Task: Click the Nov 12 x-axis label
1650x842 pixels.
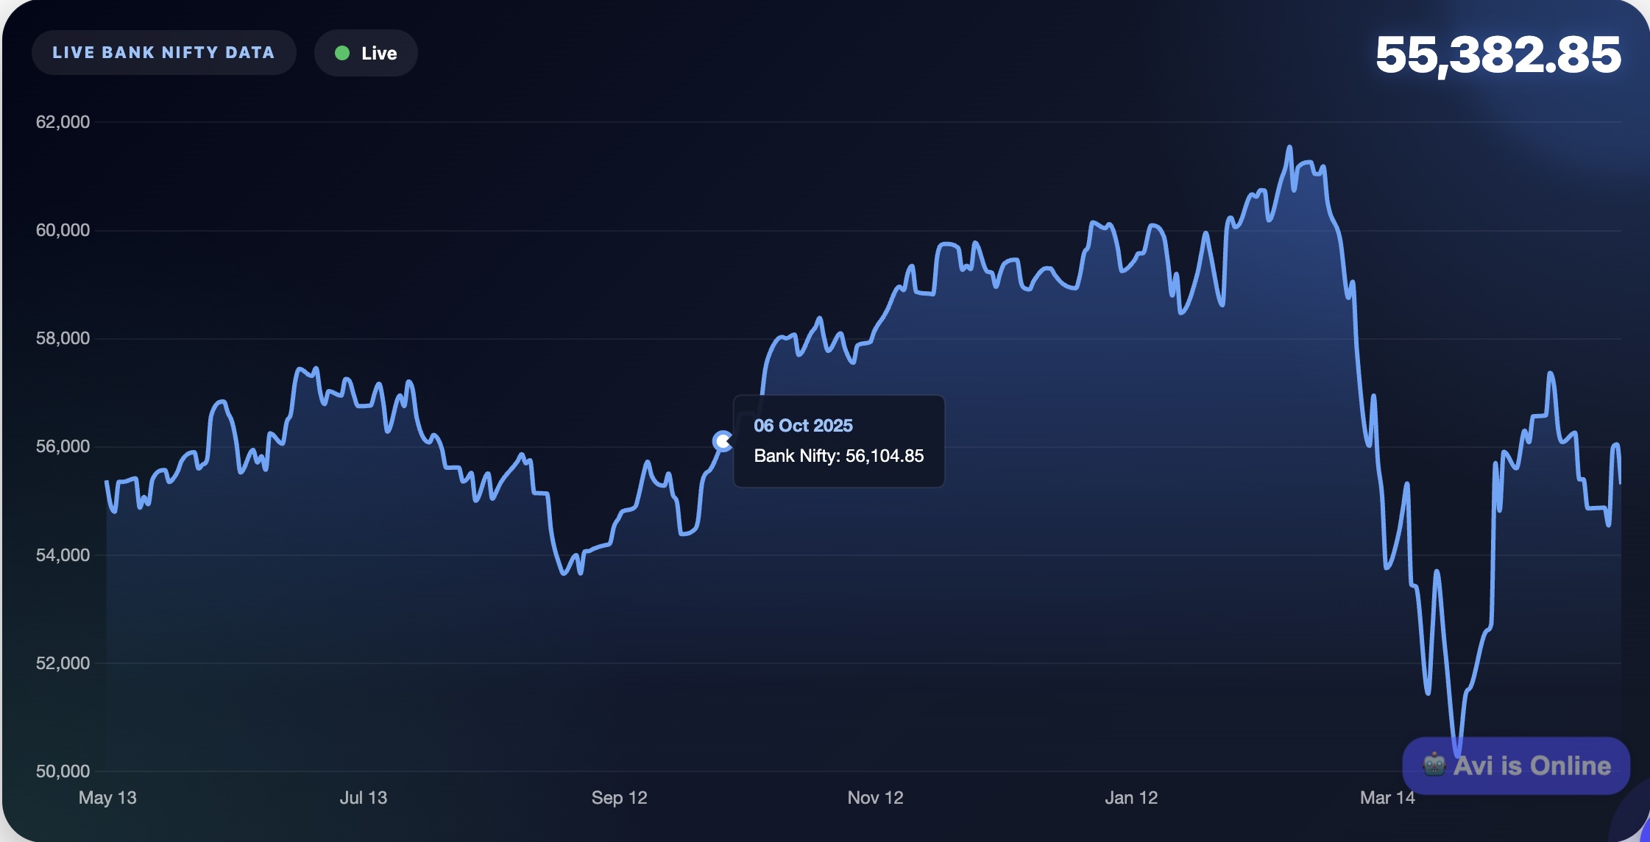Action: pyautogui.click(x=876, y=798)
